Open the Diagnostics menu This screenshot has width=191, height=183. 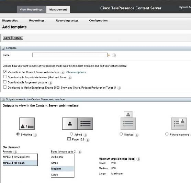tap(10, 21)
